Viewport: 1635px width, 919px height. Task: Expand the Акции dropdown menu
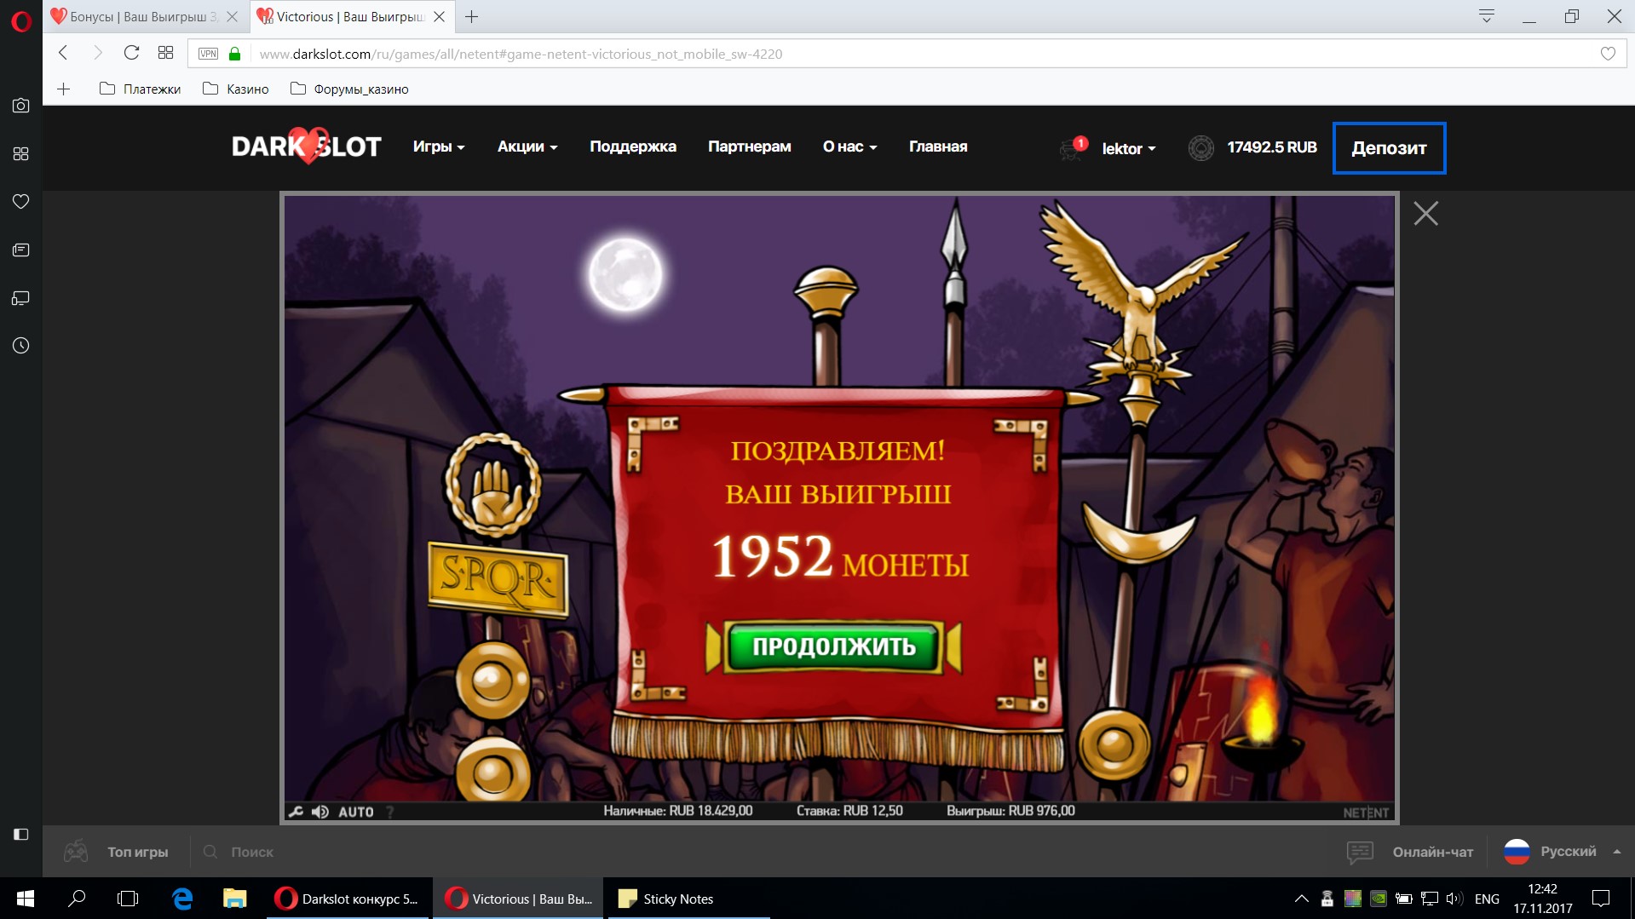[x=527, y=146]
